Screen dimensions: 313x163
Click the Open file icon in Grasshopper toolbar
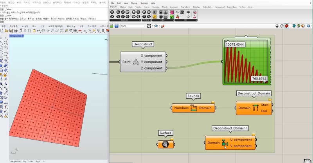pyautogui.click(x=112, y=26)
